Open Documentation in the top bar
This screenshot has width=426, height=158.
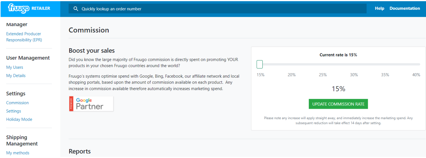pyautogui.click(x=405, y=8)
